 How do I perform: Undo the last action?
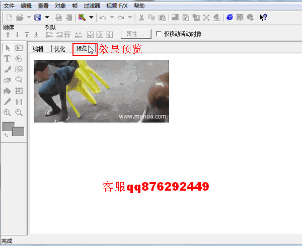tap(103, 18)
